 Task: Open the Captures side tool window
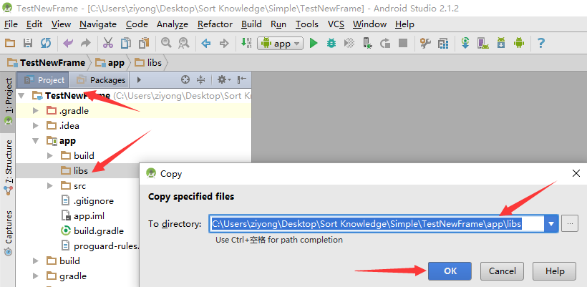tap(9, 233)
